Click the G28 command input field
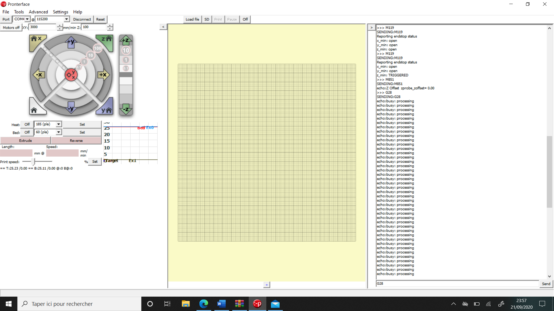554x311 pixels. pos(457,283)
